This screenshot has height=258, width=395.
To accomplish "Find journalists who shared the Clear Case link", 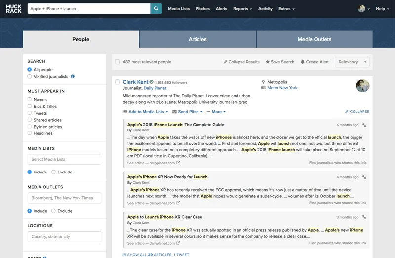I will (338, 243).
